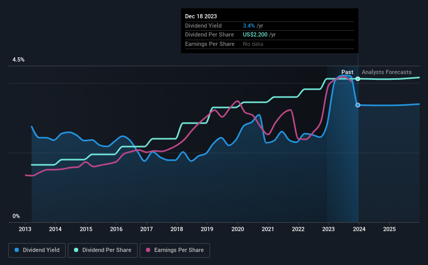Screen dimensions: 428x265
Task: Click the 2015 x-axis label
Action: click(x=86, y=229)
